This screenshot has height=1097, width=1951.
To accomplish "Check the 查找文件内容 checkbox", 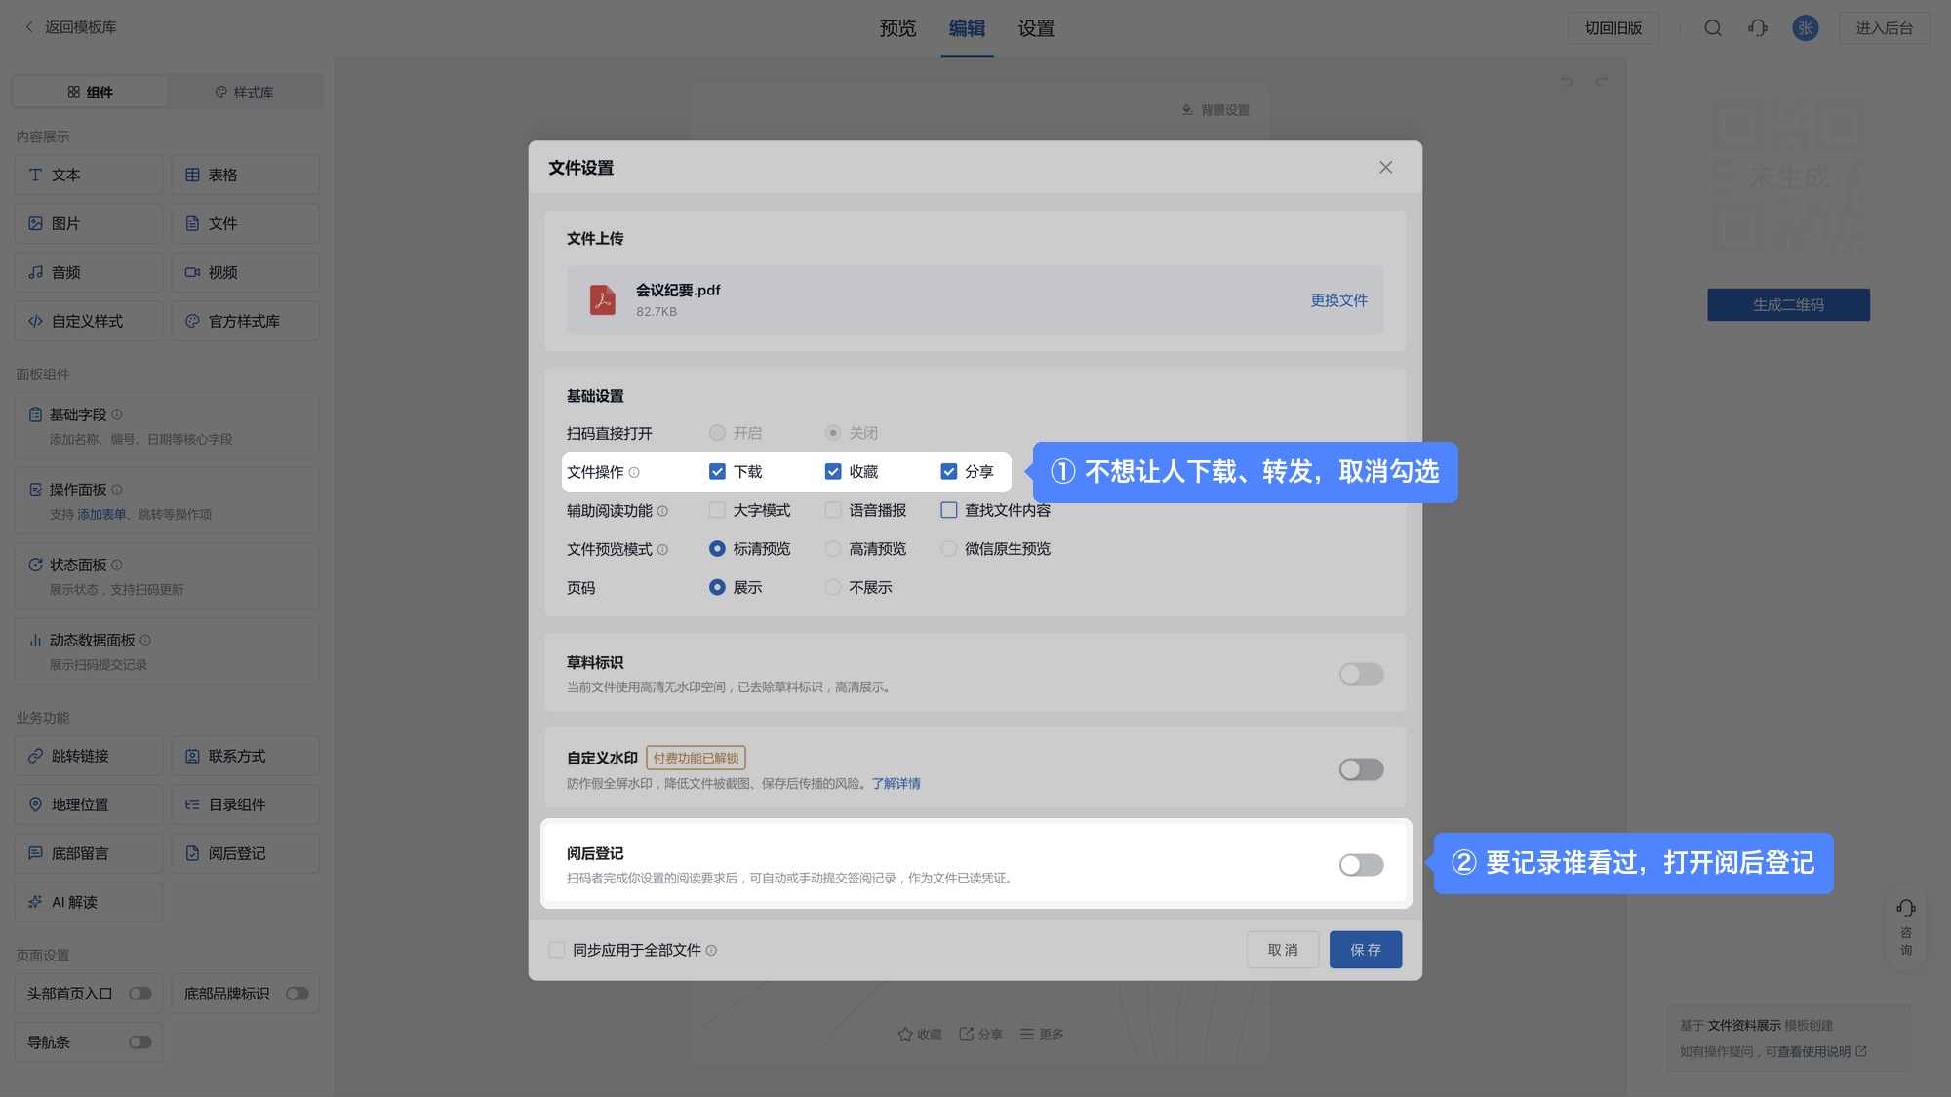I will [948, 510].
